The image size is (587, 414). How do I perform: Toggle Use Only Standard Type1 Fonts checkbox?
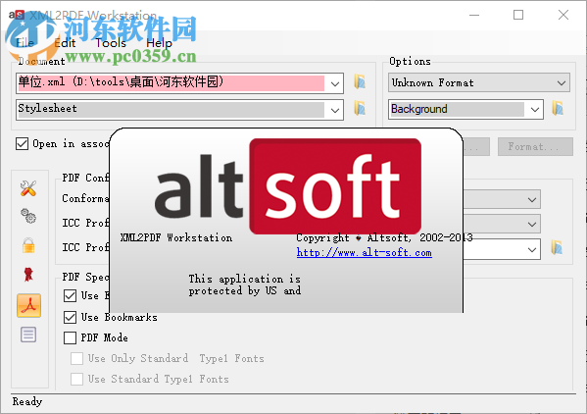click(x=76, y=358)
